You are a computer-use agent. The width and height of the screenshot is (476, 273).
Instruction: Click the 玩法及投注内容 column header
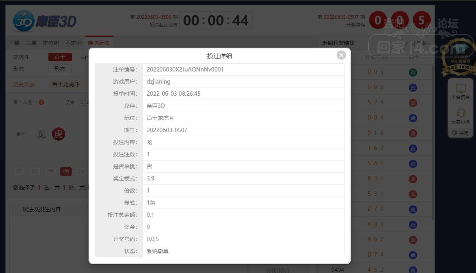[x=42, y=209]
